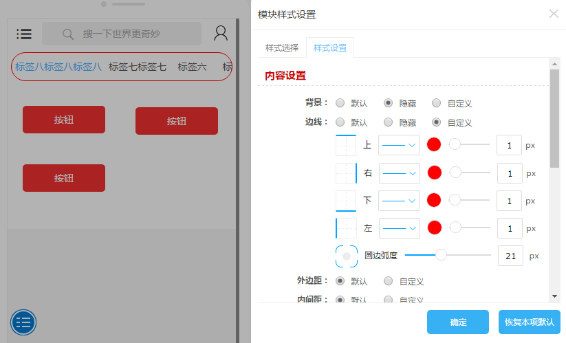Switch to the 样式选择 tab
Screen dimensions: 566x343
[282, 47]
